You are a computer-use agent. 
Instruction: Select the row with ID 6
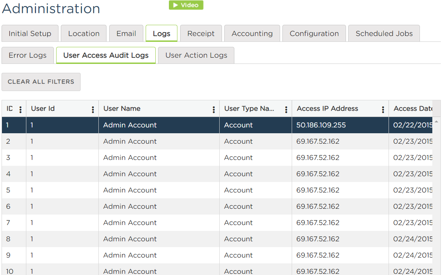pyautogui.click(x=217, y=206)
